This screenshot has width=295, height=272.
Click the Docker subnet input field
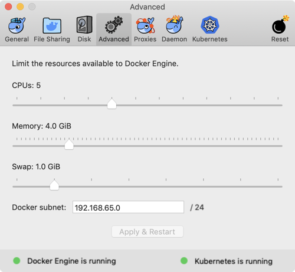pos(128,207)
